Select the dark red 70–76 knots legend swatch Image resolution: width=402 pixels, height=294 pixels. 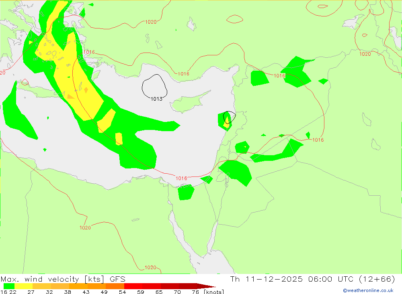click(188, 286)
